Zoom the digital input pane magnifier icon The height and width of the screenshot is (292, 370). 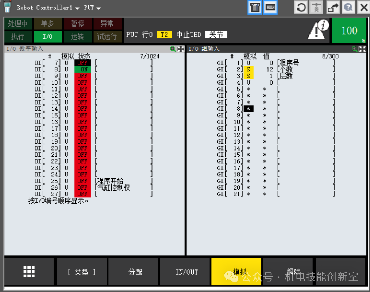coord(173,49)
